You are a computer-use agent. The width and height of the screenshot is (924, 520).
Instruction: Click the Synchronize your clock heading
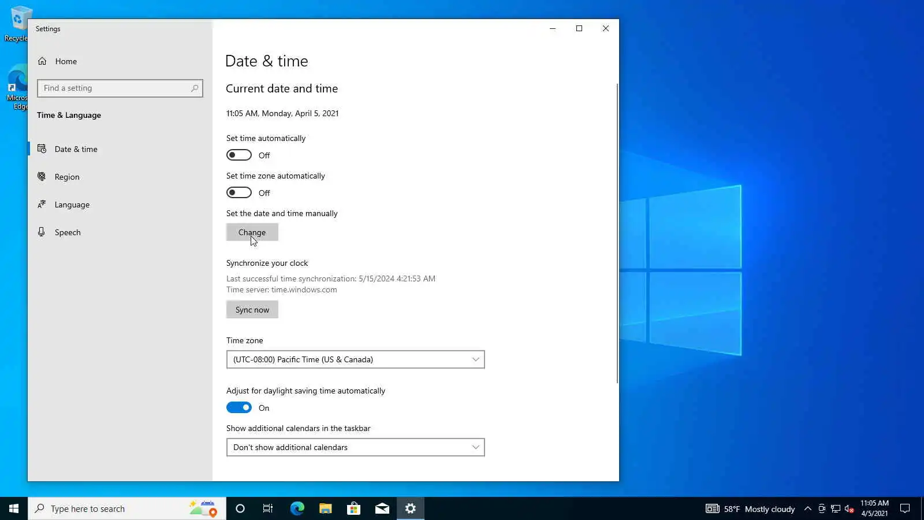267,263
